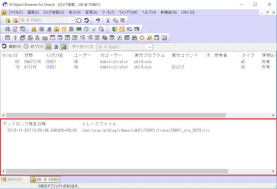The height and width of the screenshot is (189, 277).
Task: Click the disconnect database icon with red minus
Action: (x=15, y=20)
